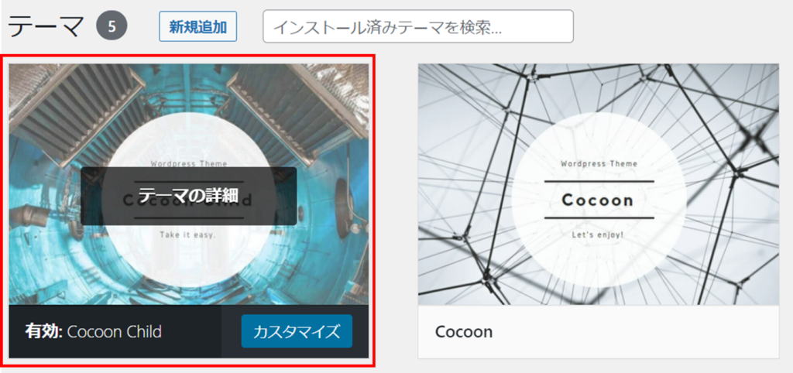The width and height of the screenshot is (793, 373).
Task: Click the theme count badge showing 5
Action: [112, 26]
